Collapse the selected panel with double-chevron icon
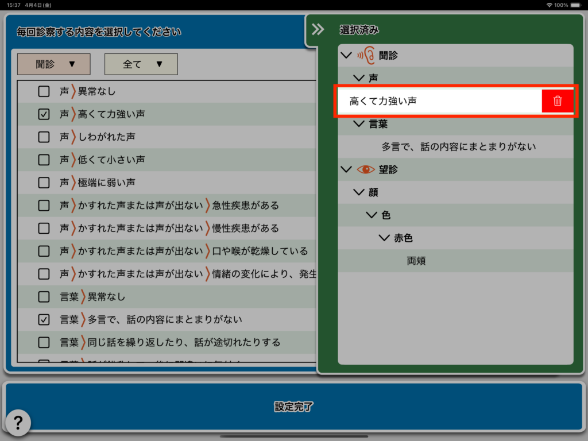 tap(318, 30)
